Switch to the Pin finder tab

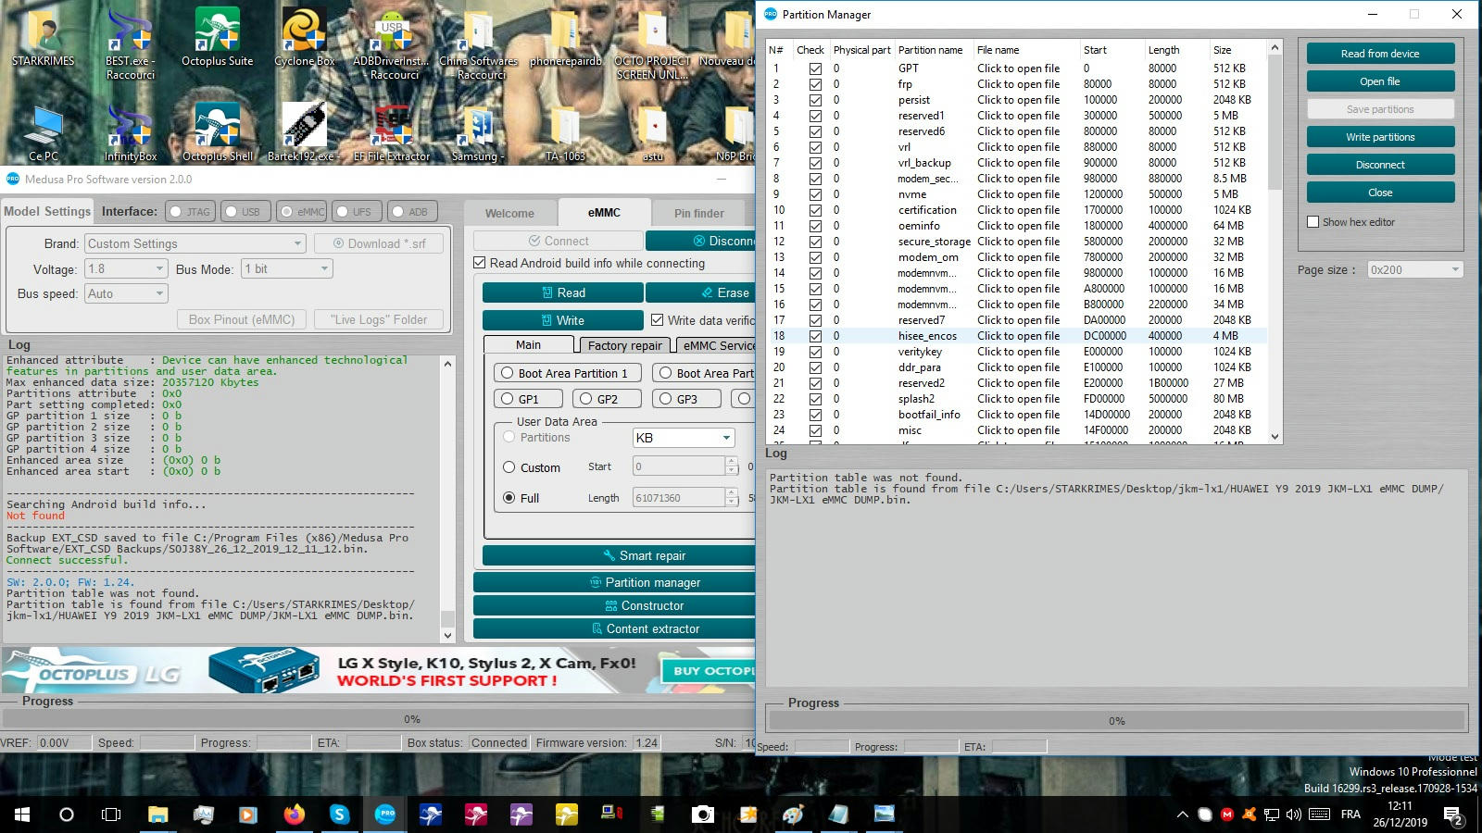pyautogui.click(x=698, y=213)
